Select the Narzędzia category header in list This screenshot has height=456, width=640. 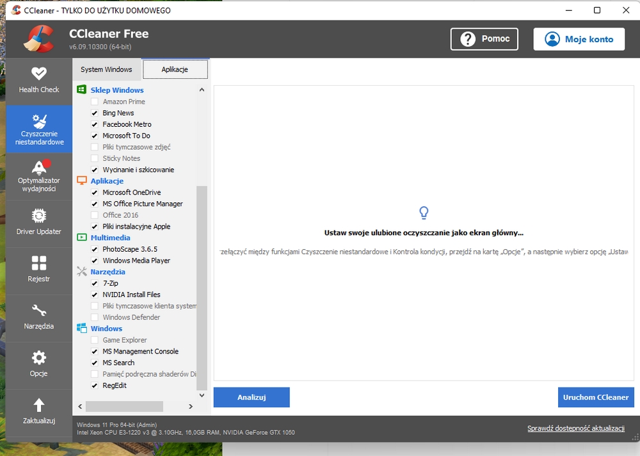(108, 272)
